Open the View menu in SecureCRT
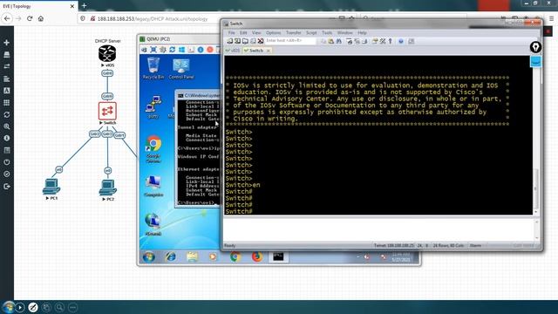The height and width of the screenshot is (314, 558). [x=256, y=33]
